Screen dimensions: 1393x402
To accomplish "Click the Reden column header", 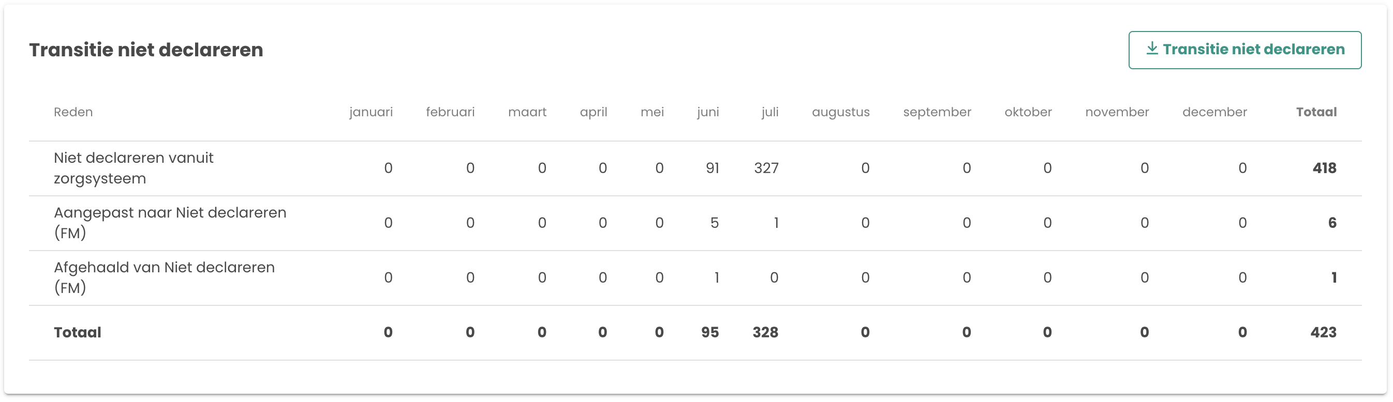I will pos(73,112).
